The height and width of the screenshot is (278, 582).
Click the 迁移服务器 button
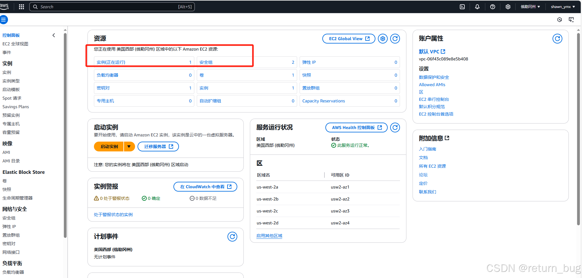[158, 147]
